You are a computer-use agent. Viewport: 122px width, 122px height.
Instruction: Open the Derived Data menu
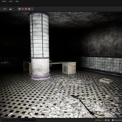[117, 120]
